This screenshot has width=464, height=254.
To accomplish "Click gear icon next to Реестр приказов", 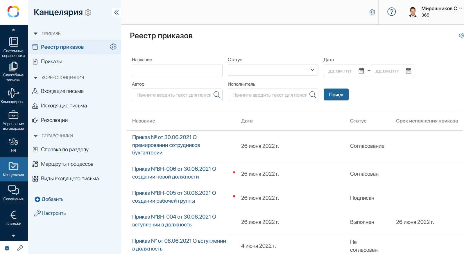I will (x=113, y=47).
